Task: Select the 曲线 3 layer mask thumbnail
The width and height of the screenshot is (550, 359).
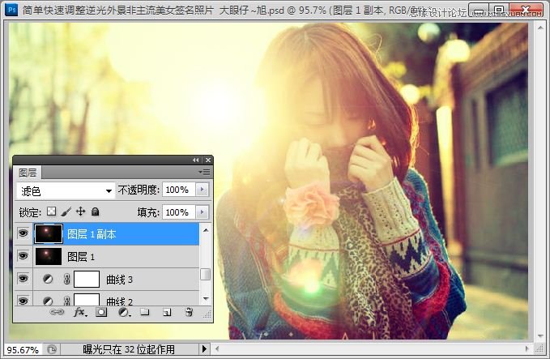Action: coord(87,279)
